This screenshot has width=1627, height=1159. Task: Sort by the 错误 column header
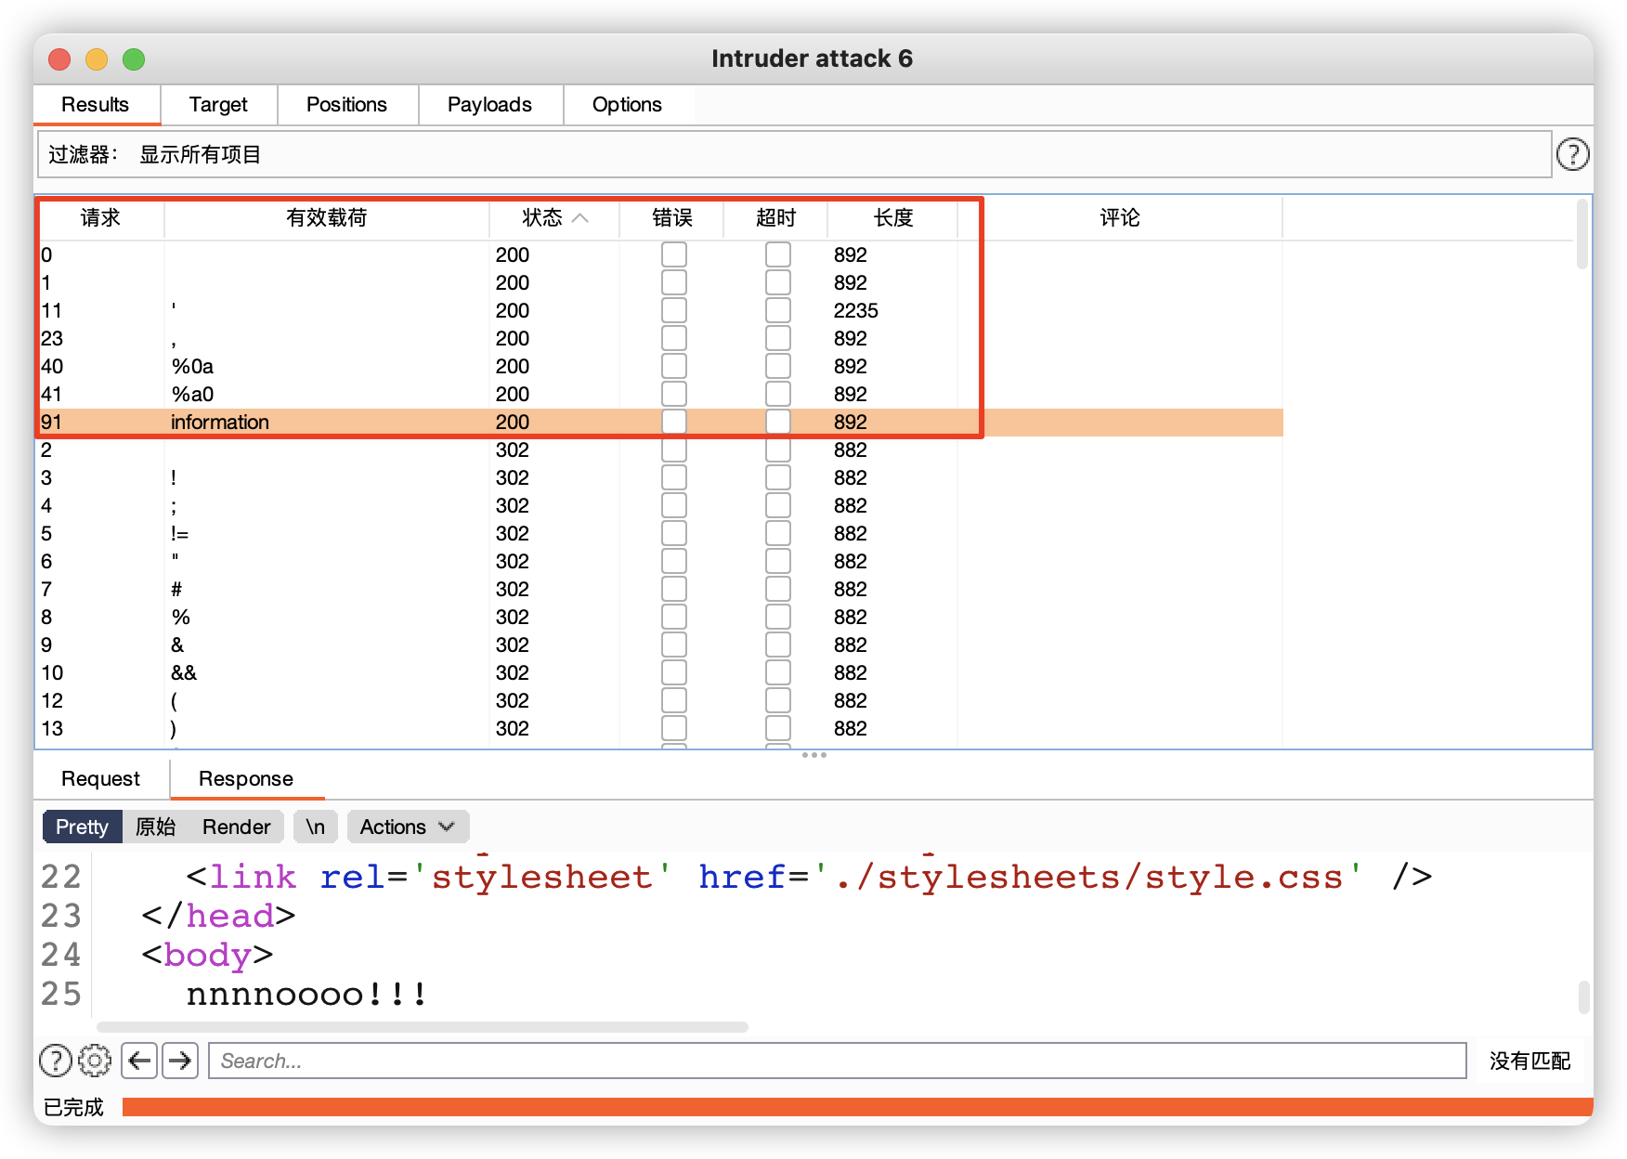point(672,218)
